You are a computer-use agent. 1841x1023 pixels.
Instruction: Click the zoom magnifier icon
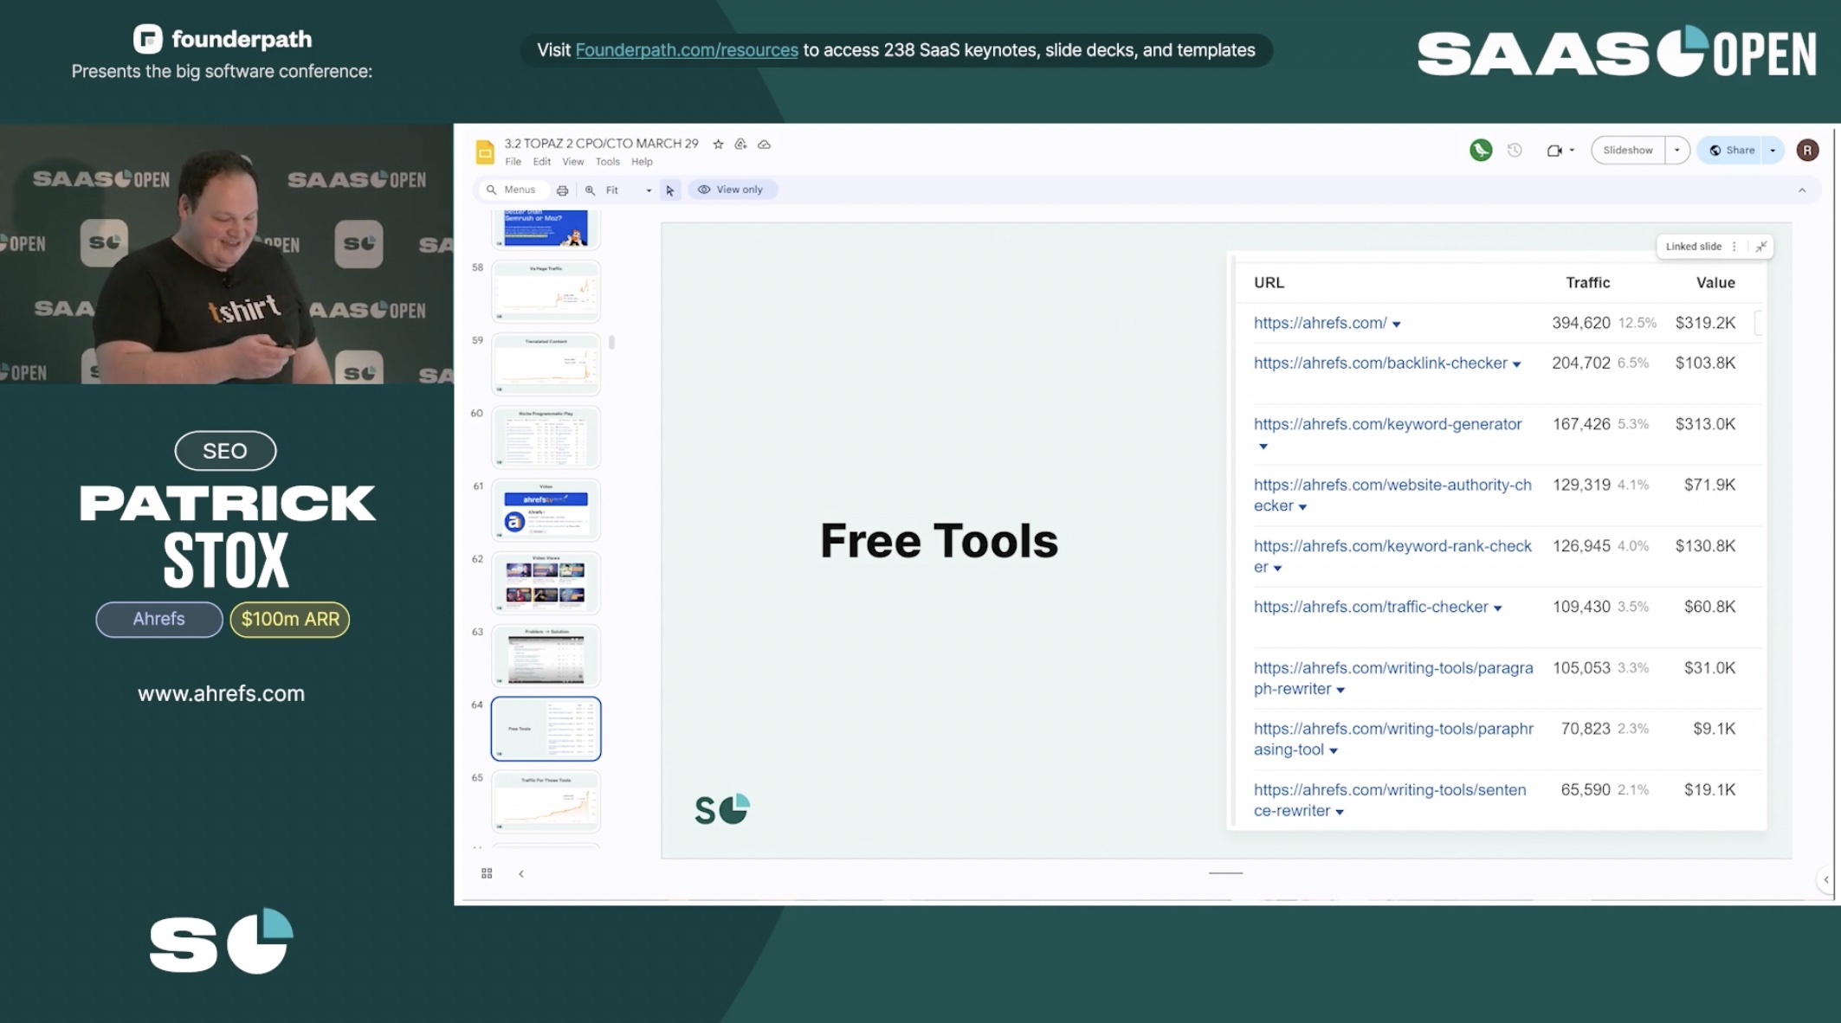click(590, 190)
